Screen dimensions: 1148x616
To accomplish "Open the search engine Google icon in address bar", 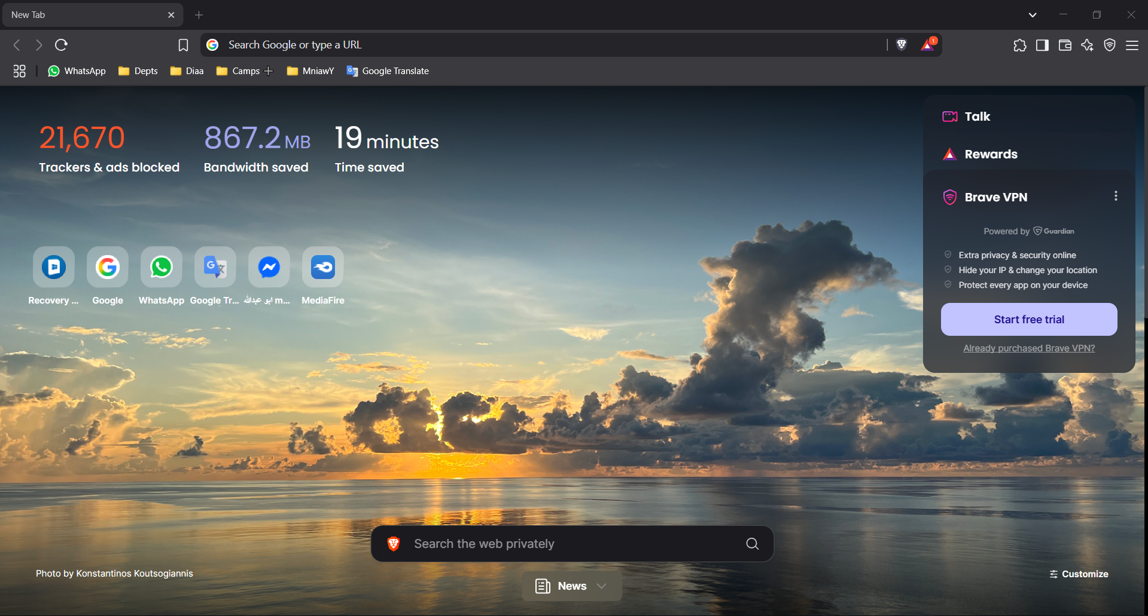I will point(212,45).
